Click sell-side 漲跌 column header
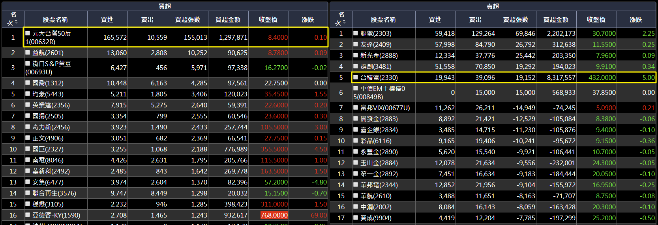The width and height of the screenshot is (658, 225). [636, 19]
